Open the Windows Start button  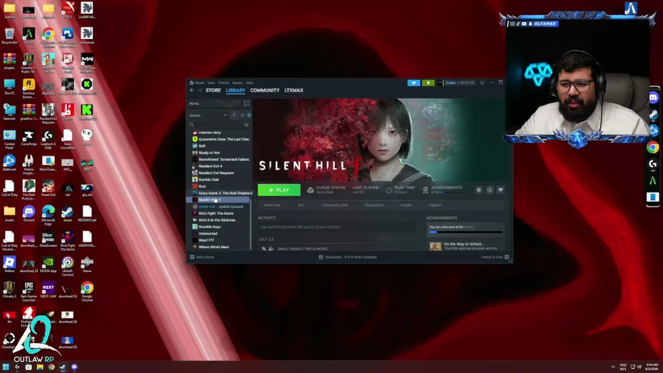pos(6,367)
